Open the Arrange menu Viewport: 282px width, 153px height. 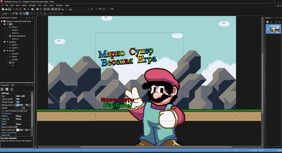click(x=32, y=5)
